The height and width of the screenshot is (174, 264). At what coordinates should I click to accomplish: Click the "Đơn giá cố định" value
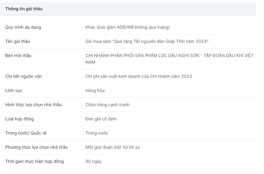tap(101, 119)
